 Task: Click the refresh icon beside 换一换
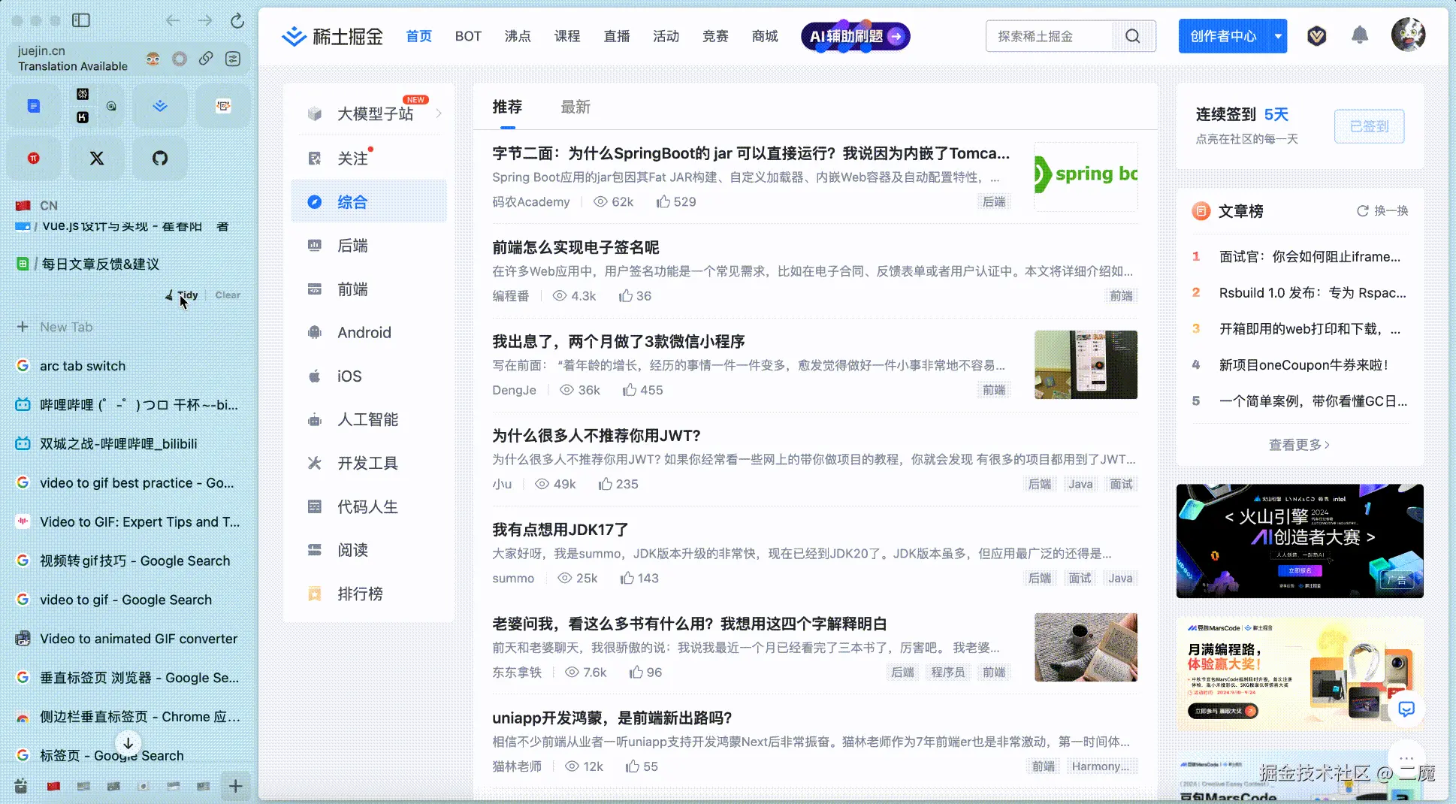pos(1362,211)
